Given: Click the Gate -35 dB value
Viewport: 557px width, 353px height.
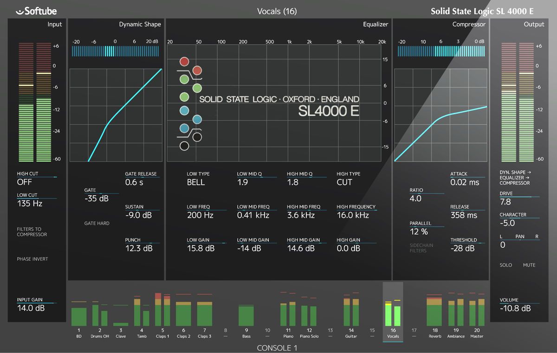Looking at the screenshot, I should (x=97, y=199).
